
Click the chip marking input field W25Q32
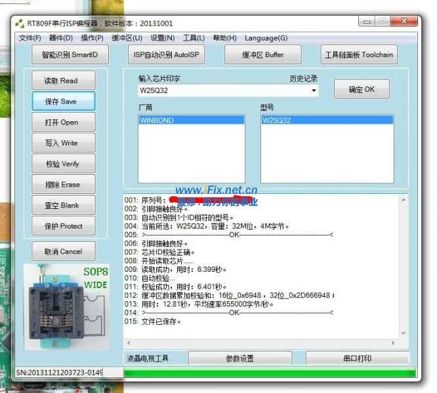(x=222, y=91)
